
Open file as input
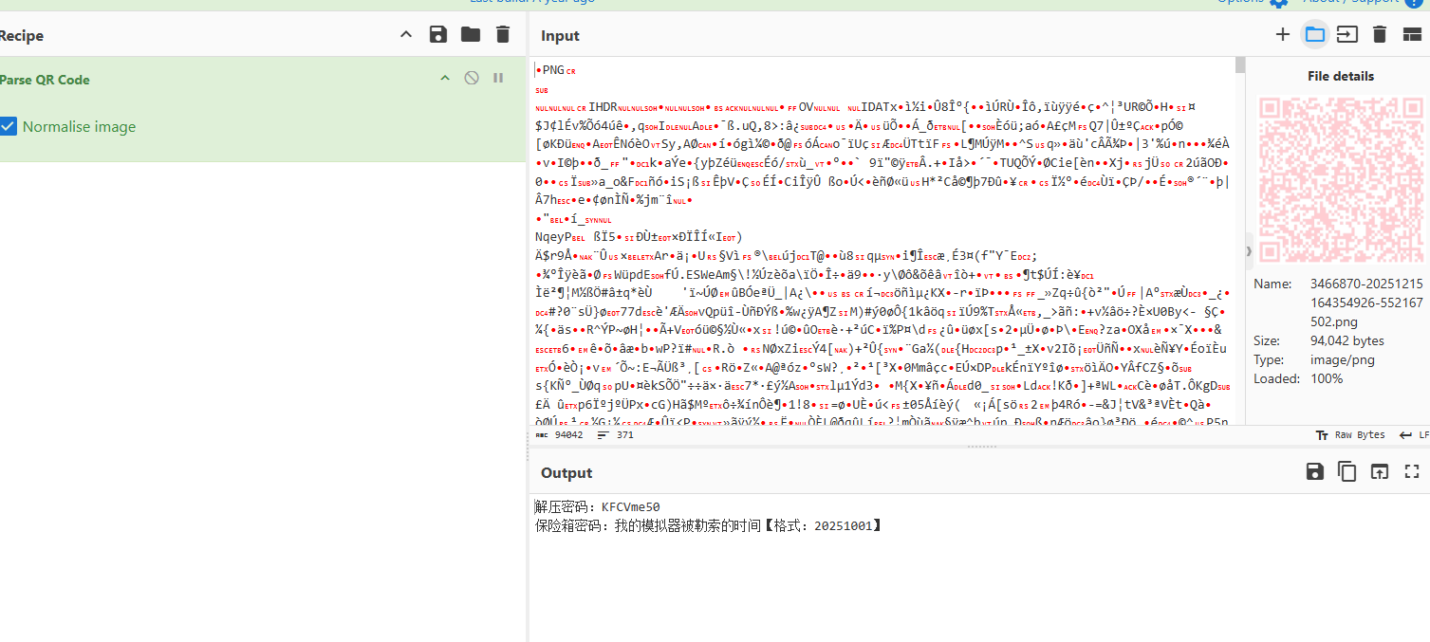(1346, 35)
